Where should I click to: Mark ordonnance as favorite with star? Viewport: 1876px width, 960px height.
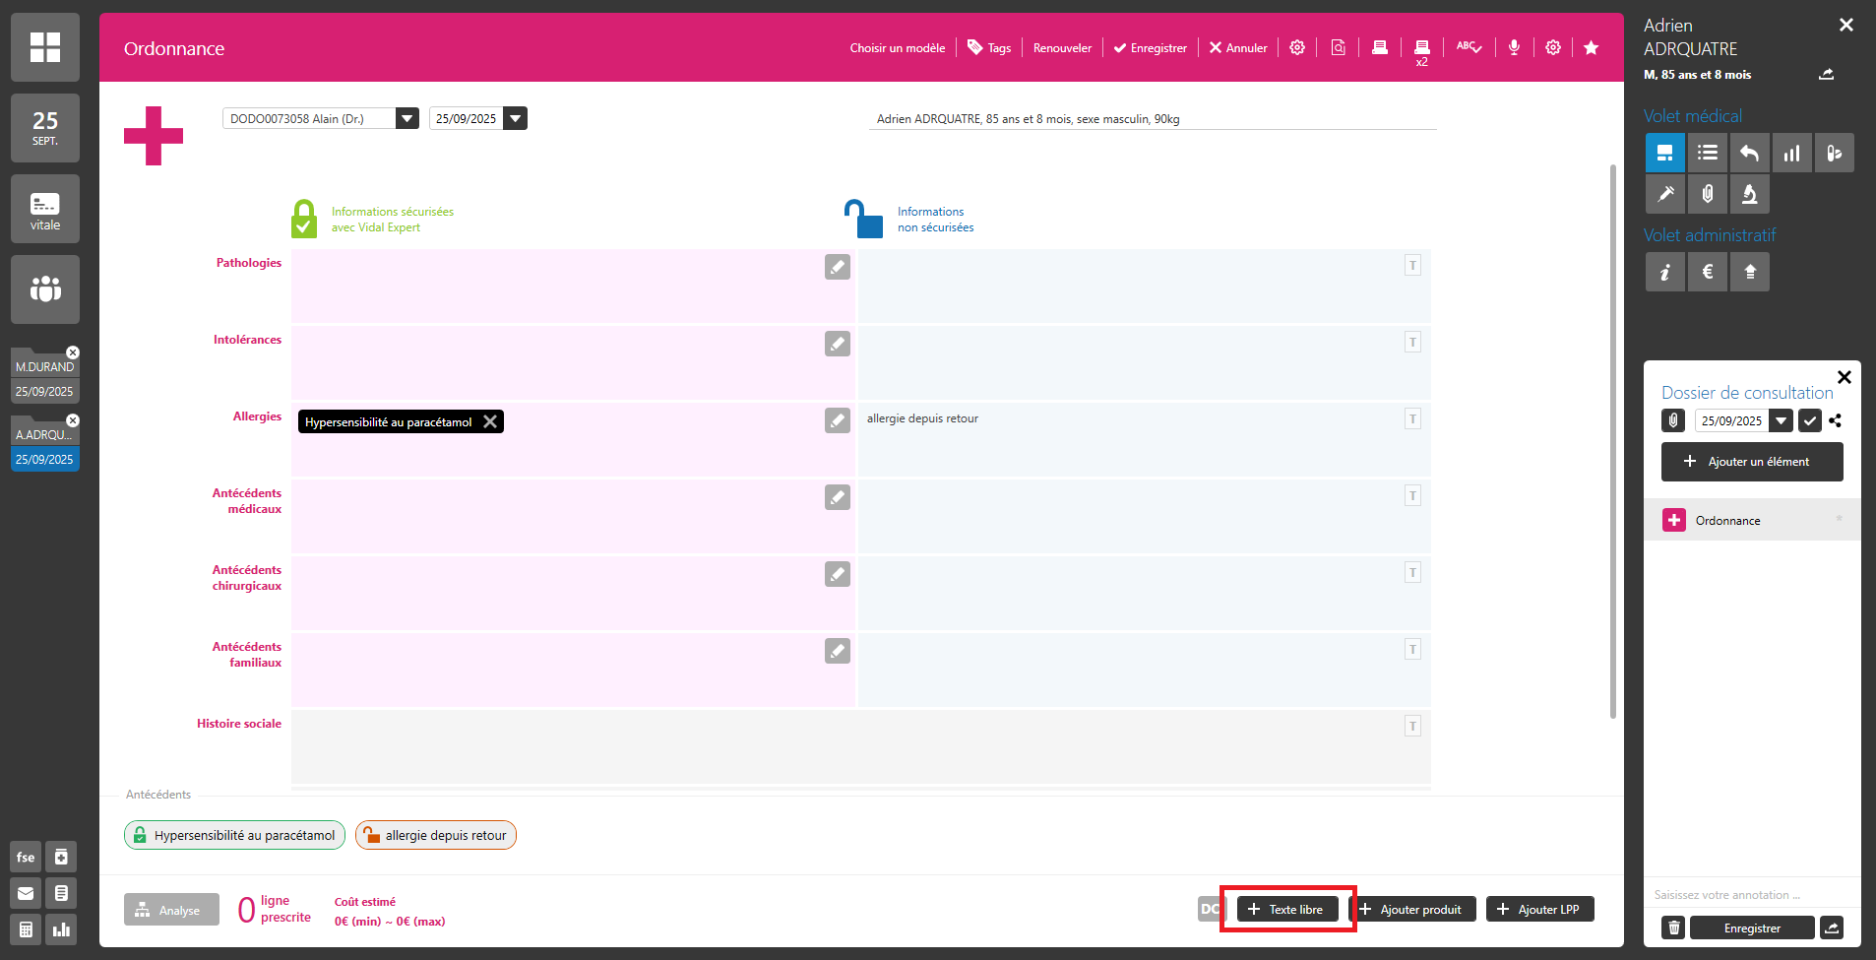(1591, 47)
